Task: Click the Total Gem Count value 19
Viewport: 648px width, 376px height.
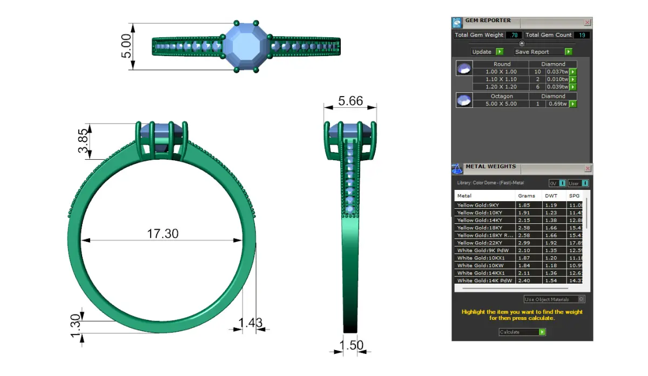Action: pos(582,35)
